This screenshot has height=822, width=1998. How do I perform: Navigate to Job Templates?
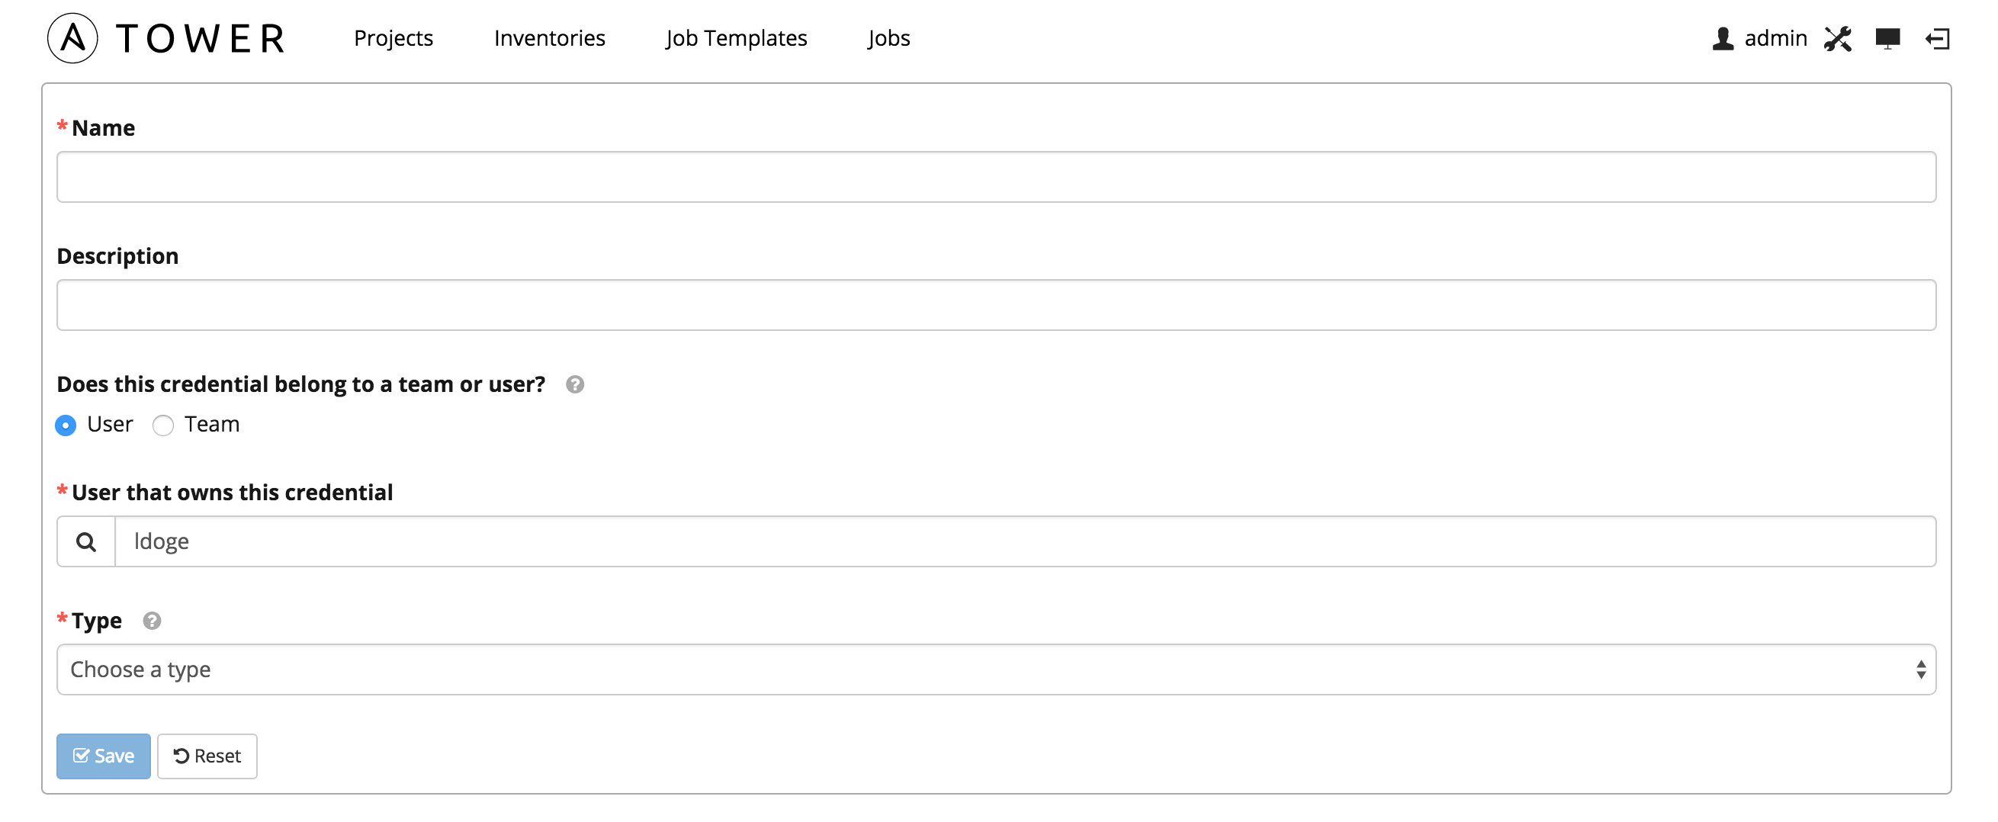coord(736,38)
